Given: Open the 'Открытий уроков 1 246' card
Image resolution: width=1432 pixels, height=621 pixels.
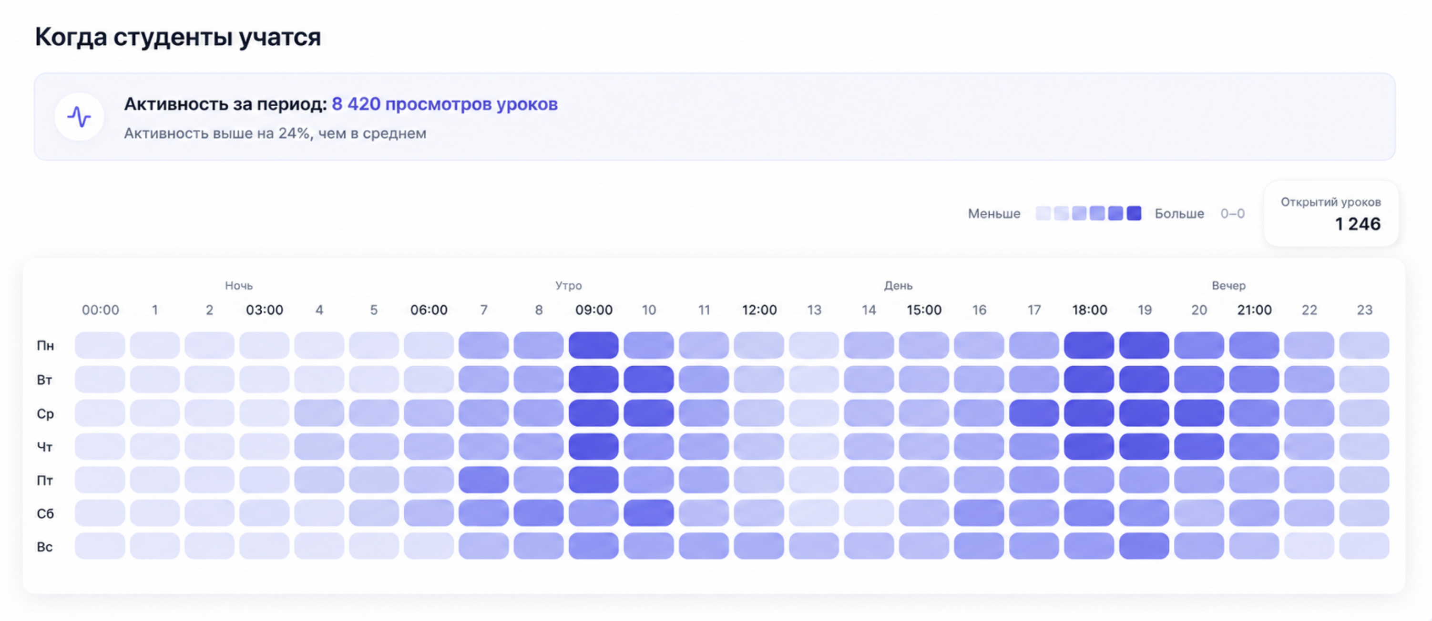Looking at the screenshot, I should pos(1331,213).
